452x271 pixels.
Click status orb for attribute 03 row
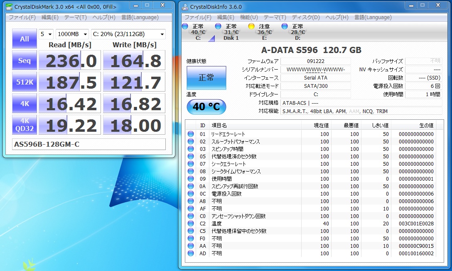[191, 149]
